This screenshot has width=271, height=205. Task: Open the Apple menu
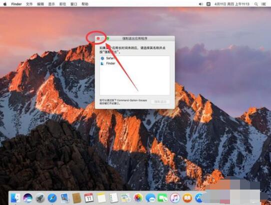coord(5,4)
